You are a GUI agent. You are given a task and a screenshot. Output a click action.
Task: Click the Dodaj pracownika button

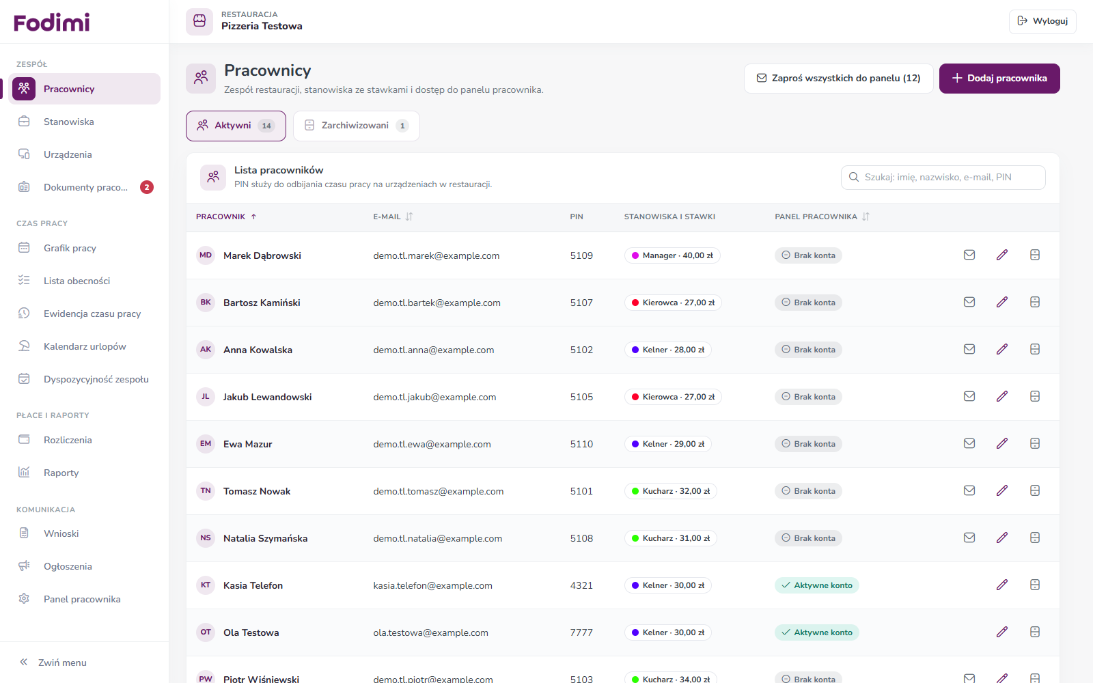(999, 79)
